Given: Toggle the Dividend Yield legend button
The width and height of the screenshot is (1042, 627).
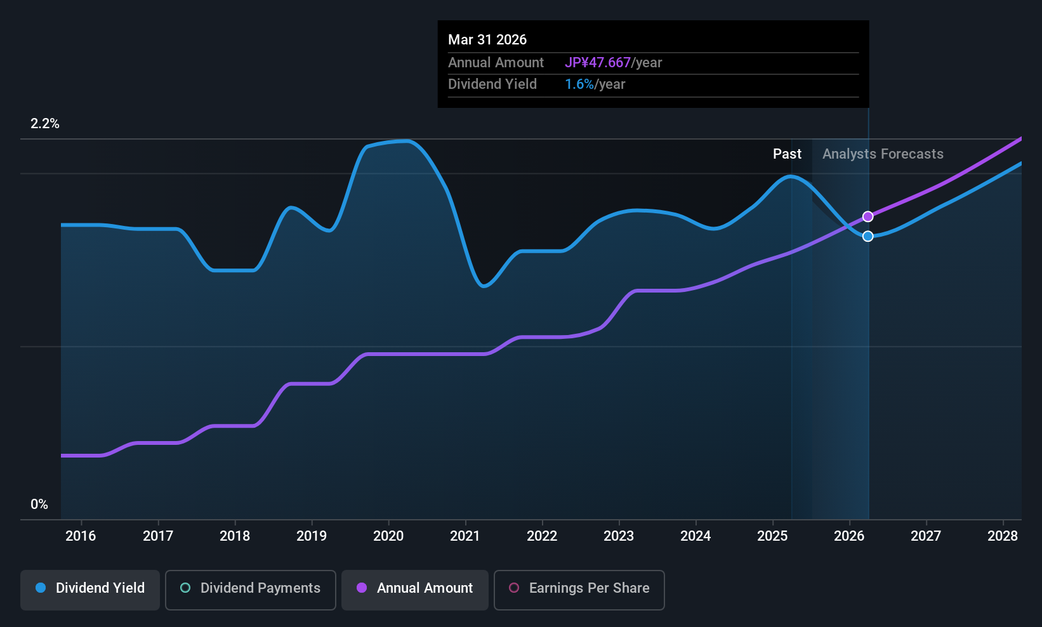Looking at the screenshot, I should (90, 590).
